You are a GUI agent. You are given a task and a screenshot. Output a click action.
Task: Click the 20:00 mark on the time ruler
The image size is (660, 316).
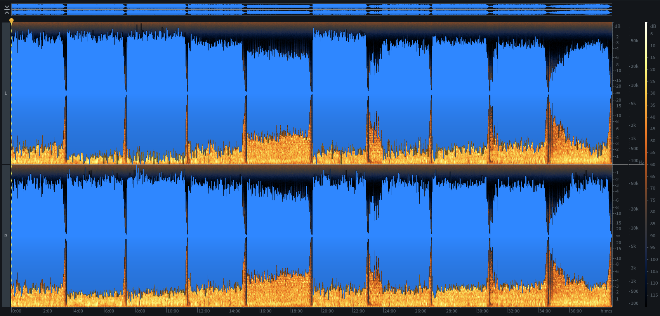[x=327, y=311]
